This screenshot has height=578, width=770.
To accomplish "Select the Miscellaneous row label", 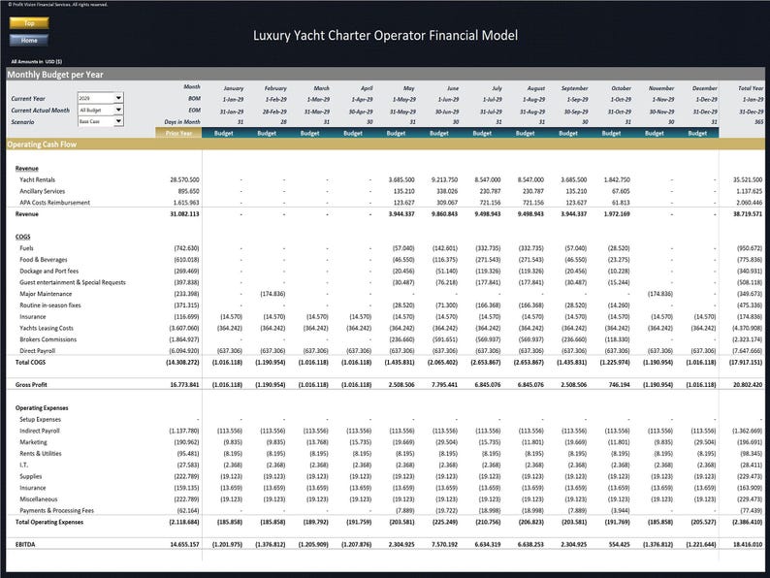I will coord(38,498).
